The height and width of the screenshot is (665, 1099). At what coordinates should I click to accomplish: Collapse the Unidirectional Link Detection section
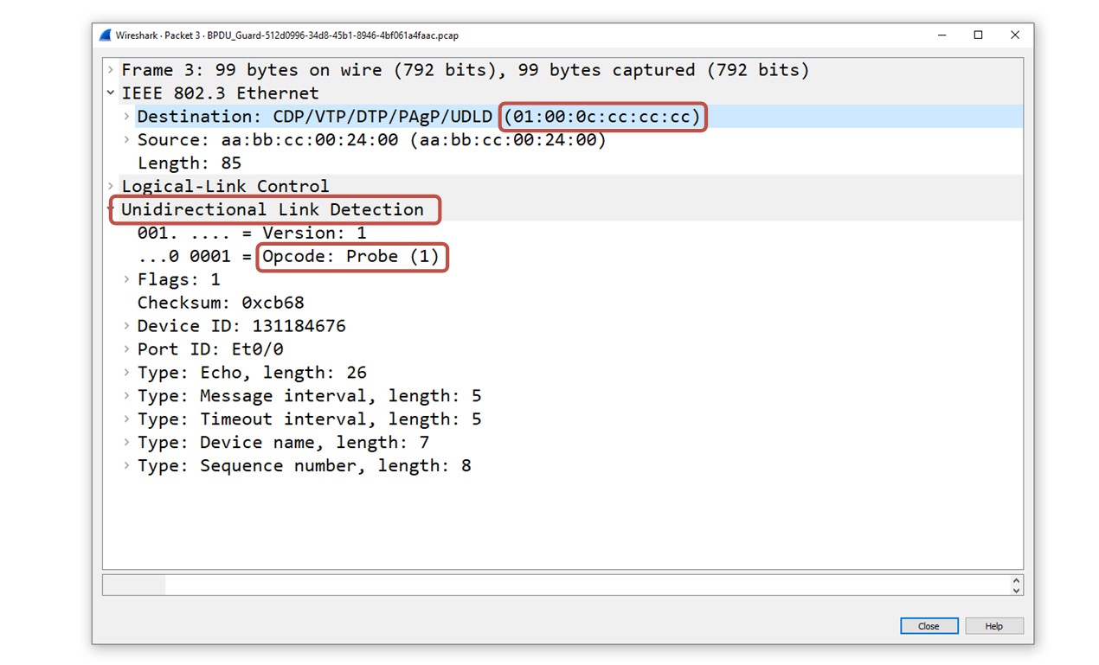(x=111, y=210)
